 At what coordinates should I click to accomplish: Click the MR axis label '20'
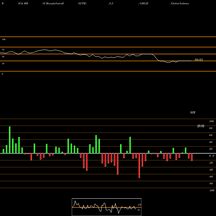pyautogui.click(x=211, y=149)
